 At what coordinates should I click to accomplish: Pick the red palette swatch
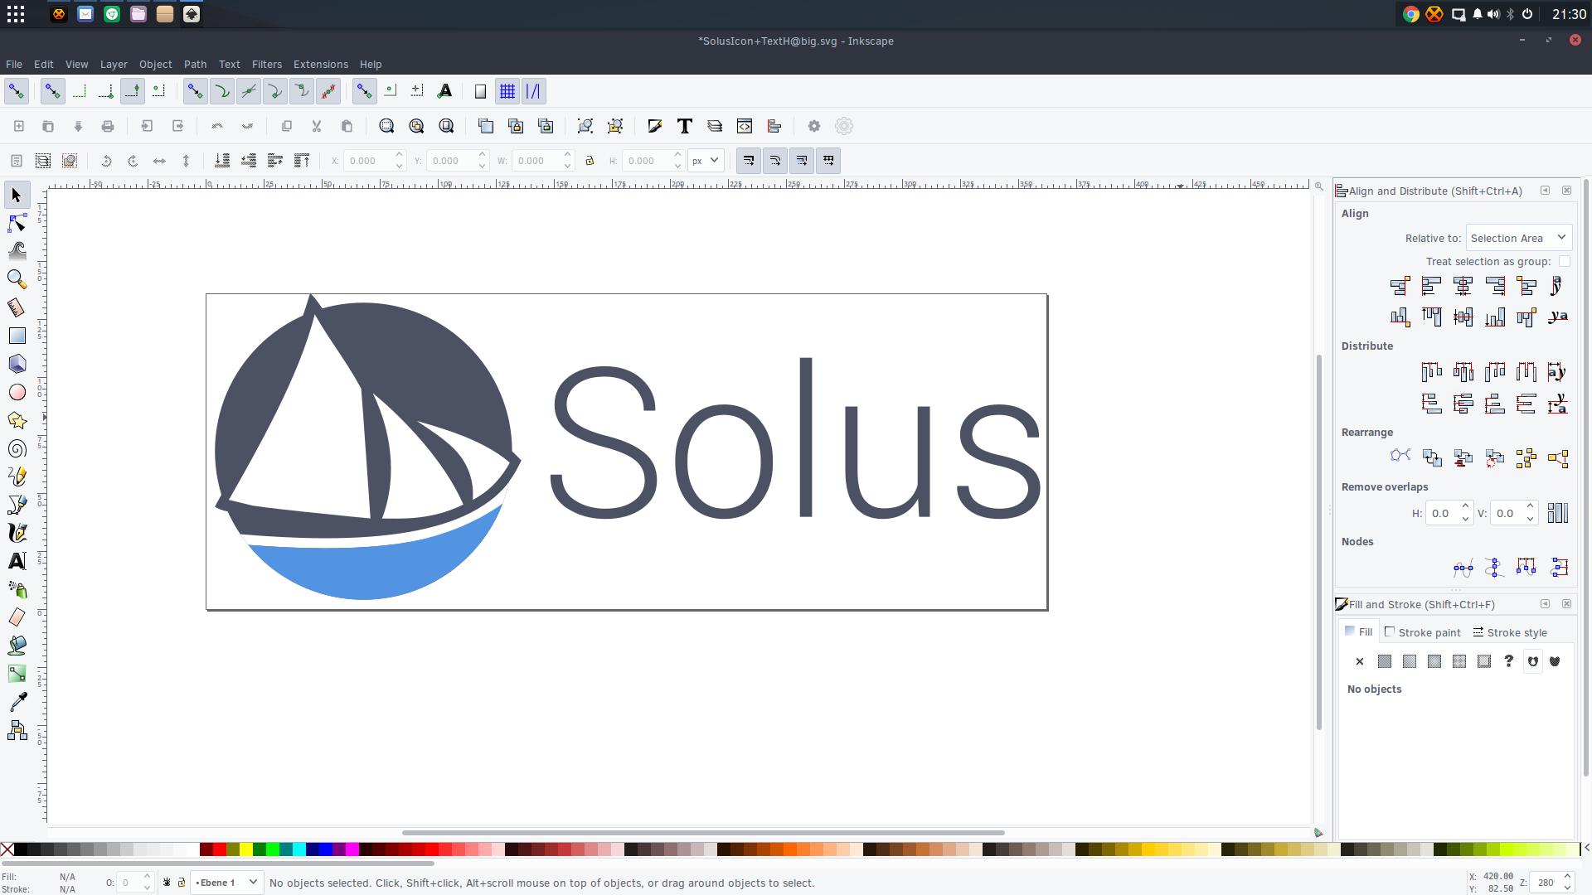pyautogui.click(x=219, y=849)
